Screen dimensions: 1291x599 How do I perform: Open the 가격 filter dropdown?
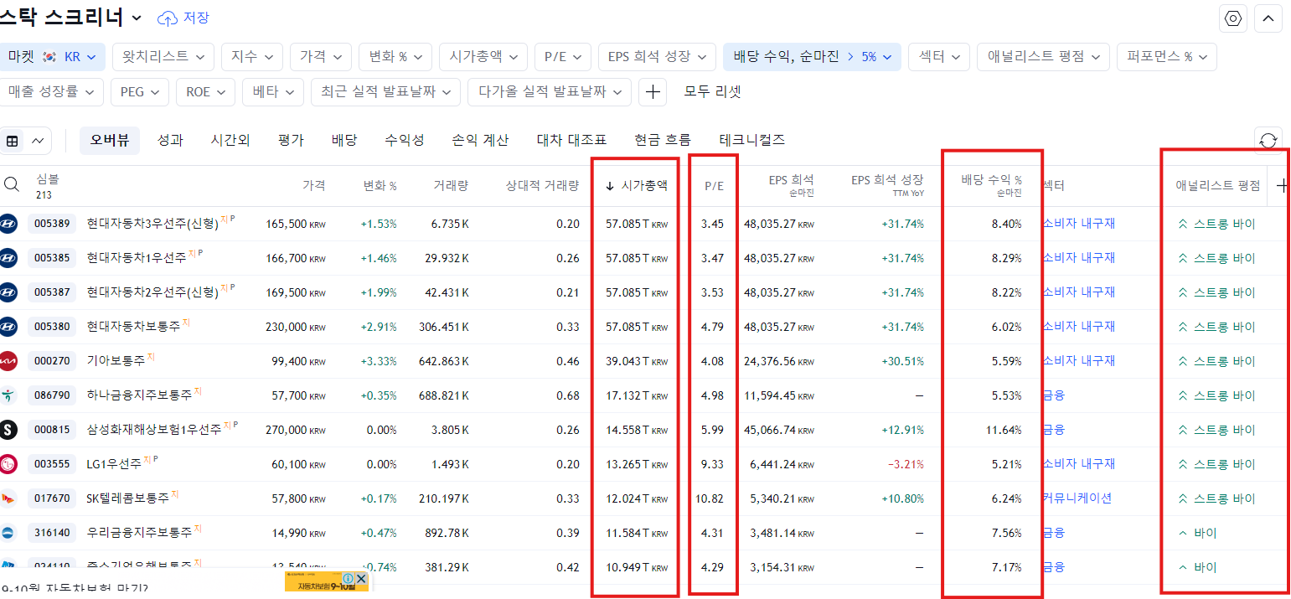(x=321, y=57)
